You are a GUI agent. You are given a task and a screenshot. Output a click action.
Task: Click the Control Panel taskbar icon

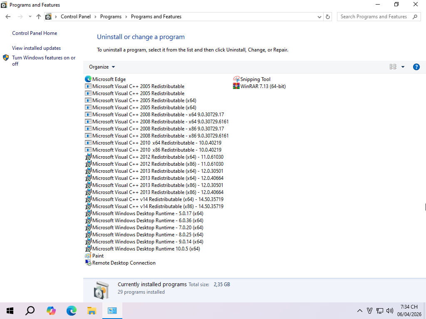tap(112, 311)
